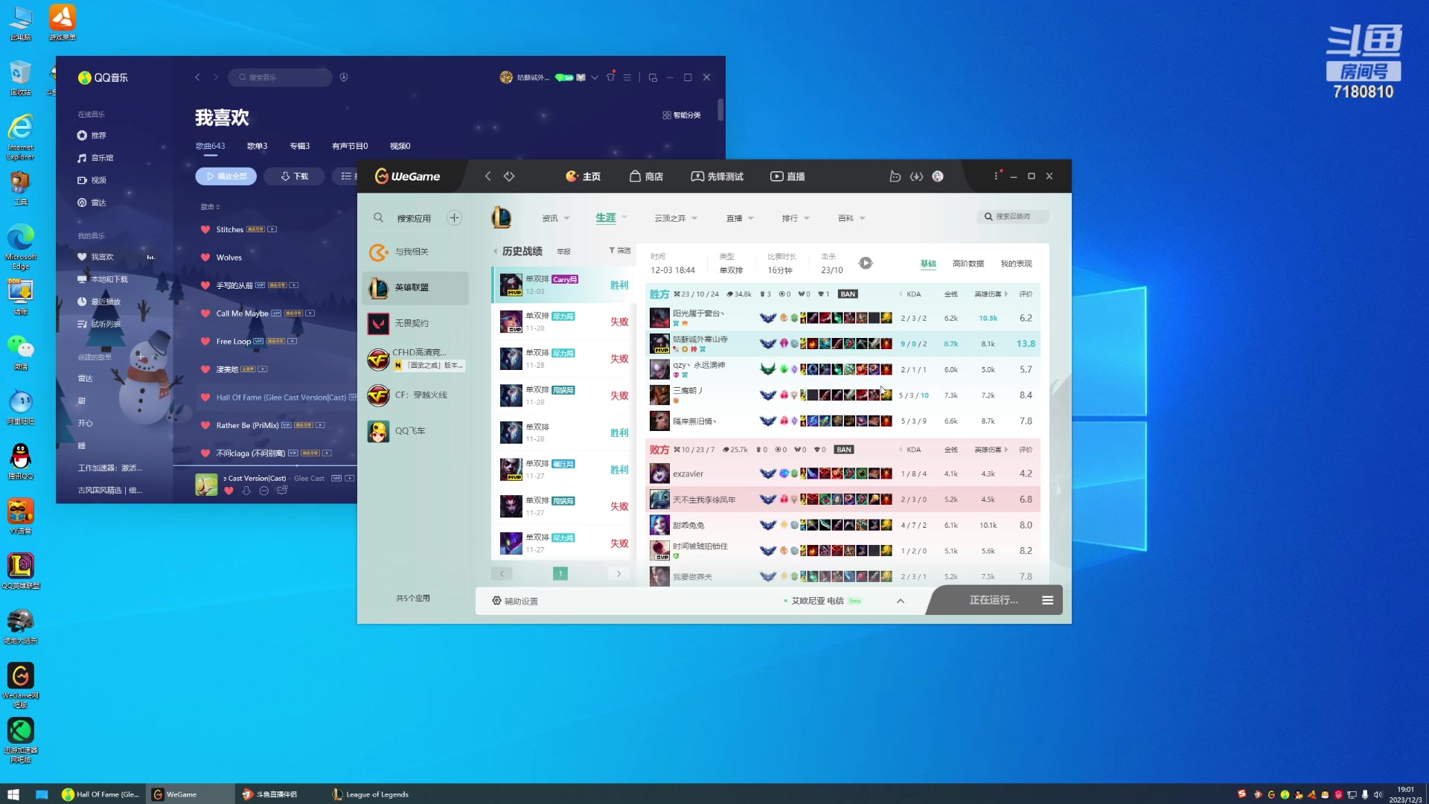Unlike the song Call Me Maybe heart
The image size is (1429, 804).
tap(205, 313)
